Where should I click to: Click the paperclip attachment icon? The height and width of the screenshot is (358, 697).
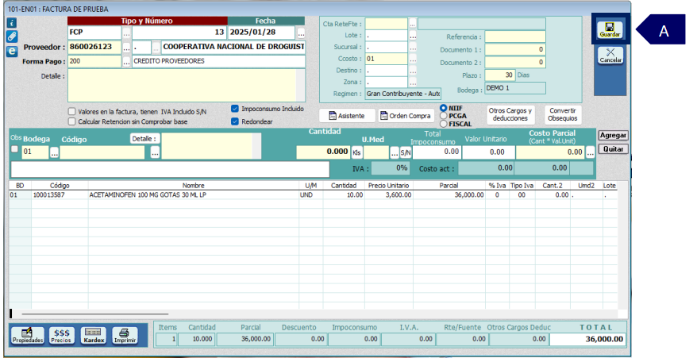(x=12, y=37)
